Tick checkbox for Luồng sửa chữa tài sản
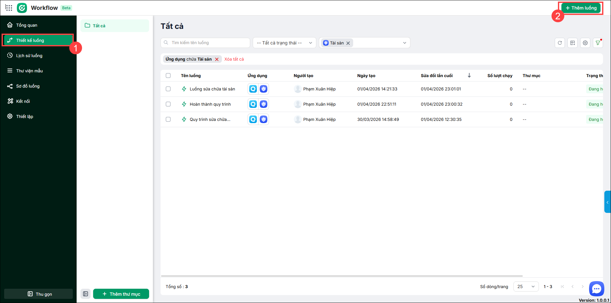Viewport: 611px width, 303px height. pos(168,89)
